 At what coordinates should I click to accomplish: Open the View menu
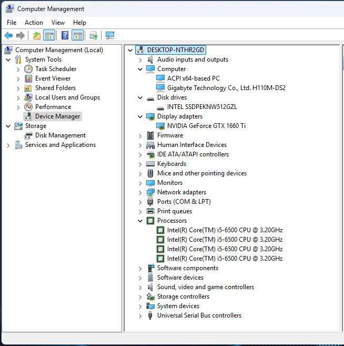pos(58,23)
